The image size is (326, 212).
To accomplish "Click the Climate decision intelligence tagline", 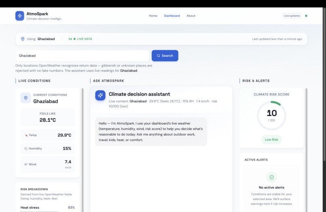I will pyautogui.click(x=44, y=19).
